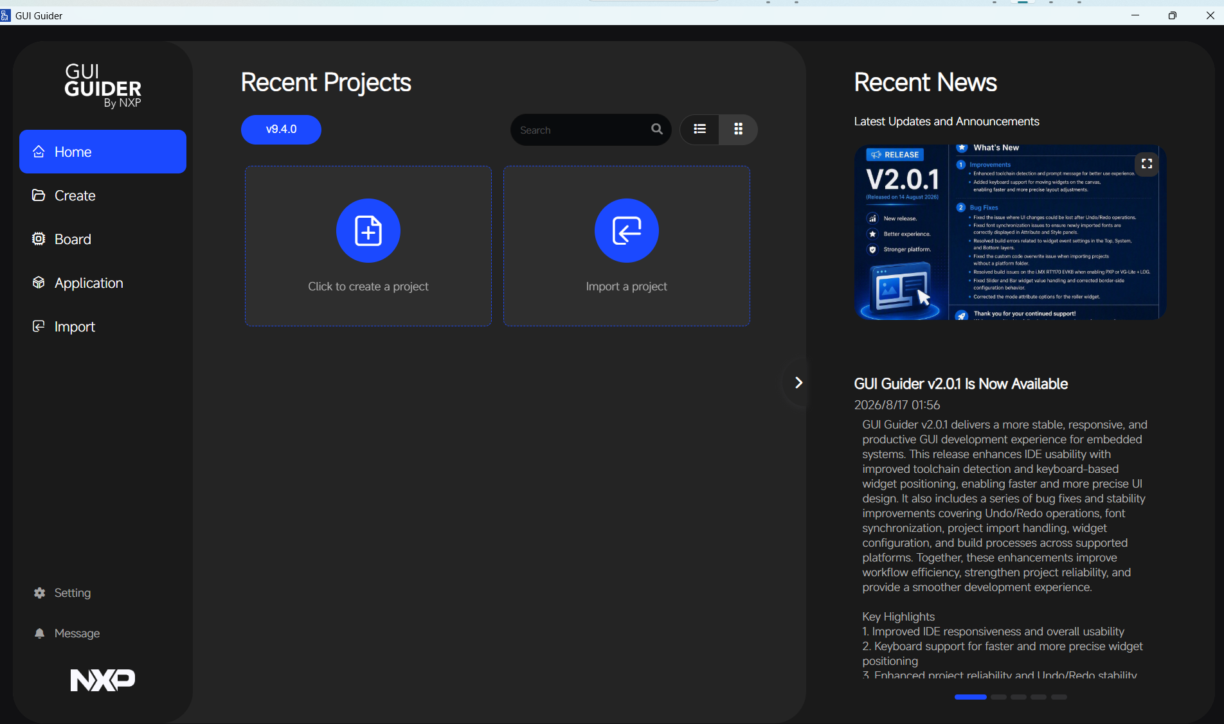Viewport: 1224px width, 724px height.
Task: Open the Application section
Action: click(x=103, y=283)
